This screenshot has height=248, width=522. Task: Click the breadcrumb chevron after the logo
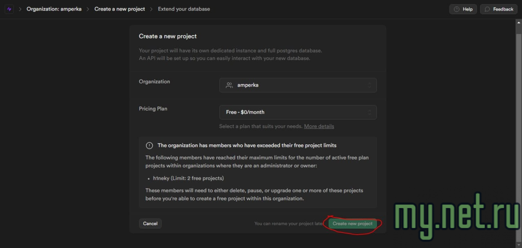coord(20,9)
